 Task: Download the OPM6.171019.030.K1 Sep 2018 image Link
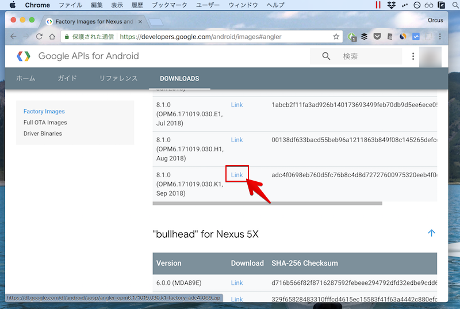pos(237,175)
